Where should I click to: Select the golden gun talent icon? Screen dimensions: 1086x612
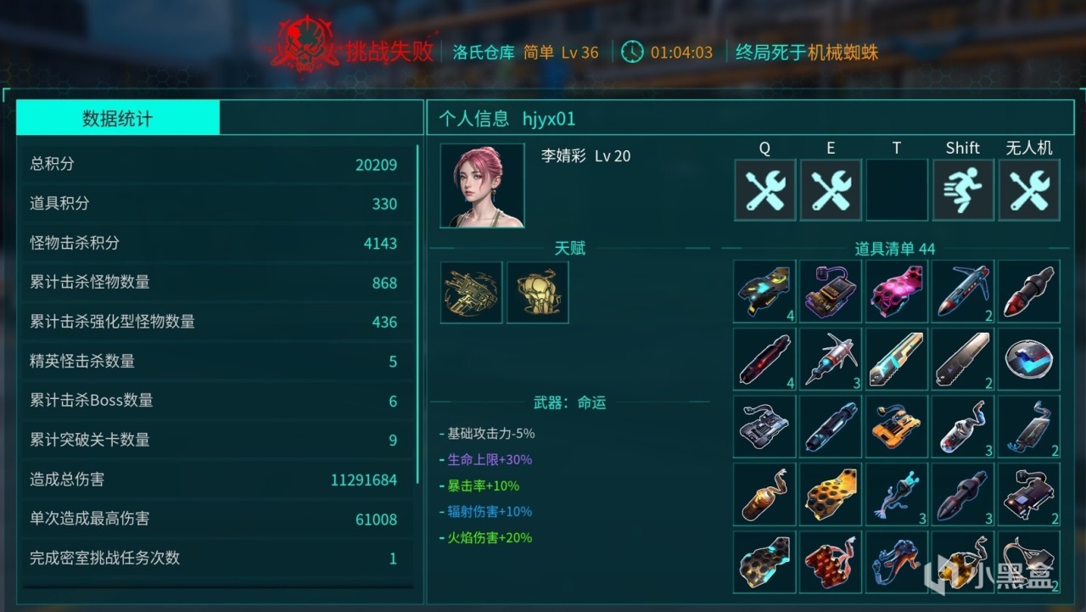(472, 292)
